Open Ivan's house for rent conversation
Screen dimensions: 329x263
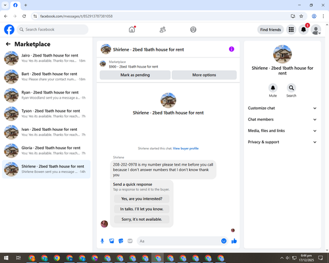click(46, 132)
